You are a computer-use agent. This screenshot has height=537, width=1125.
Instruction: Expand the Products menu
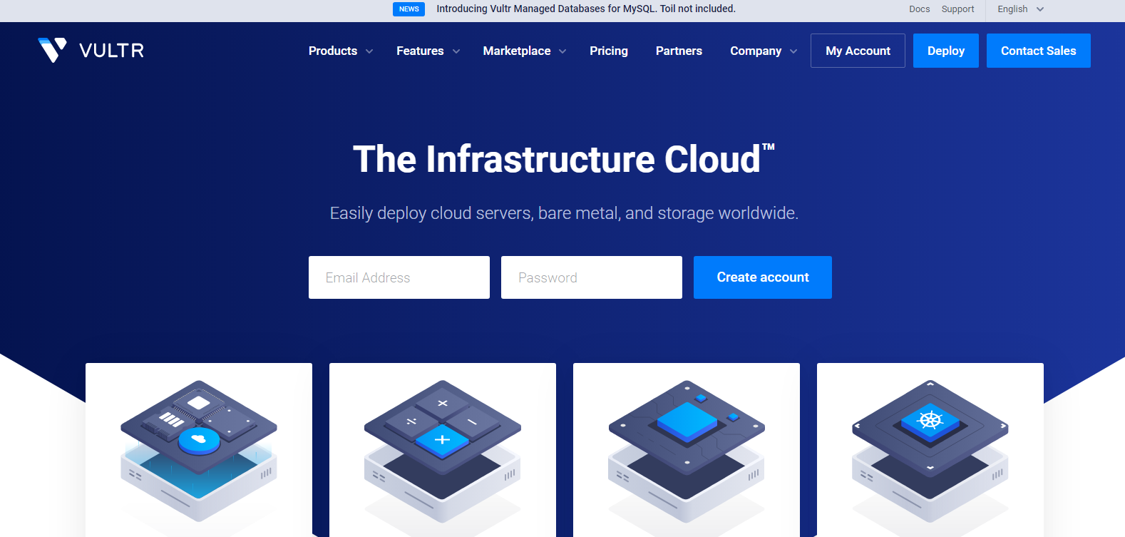pyautogui.click(x=340, y=51)
